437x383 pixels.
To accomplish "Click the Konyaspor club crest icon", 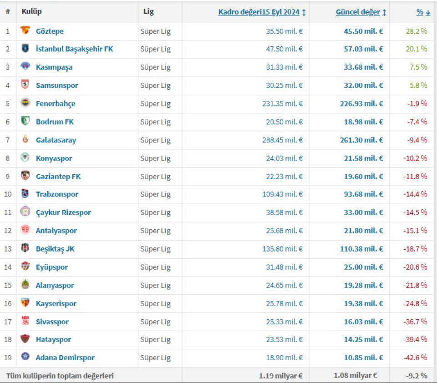I will tap(25, 157).
